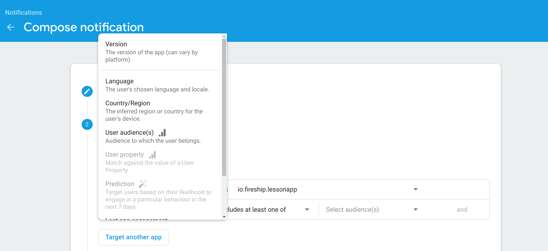Click the magic wand icon next to Prediction
This screenshot has width=548, height=251.
point(143,183)
